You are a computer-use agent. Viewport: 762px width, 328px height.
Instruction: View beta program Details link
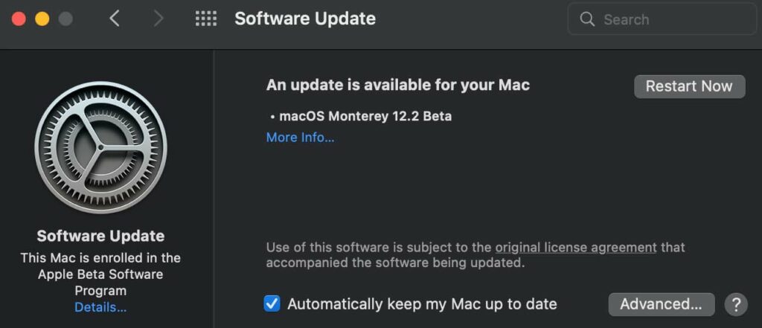point(100,307)
